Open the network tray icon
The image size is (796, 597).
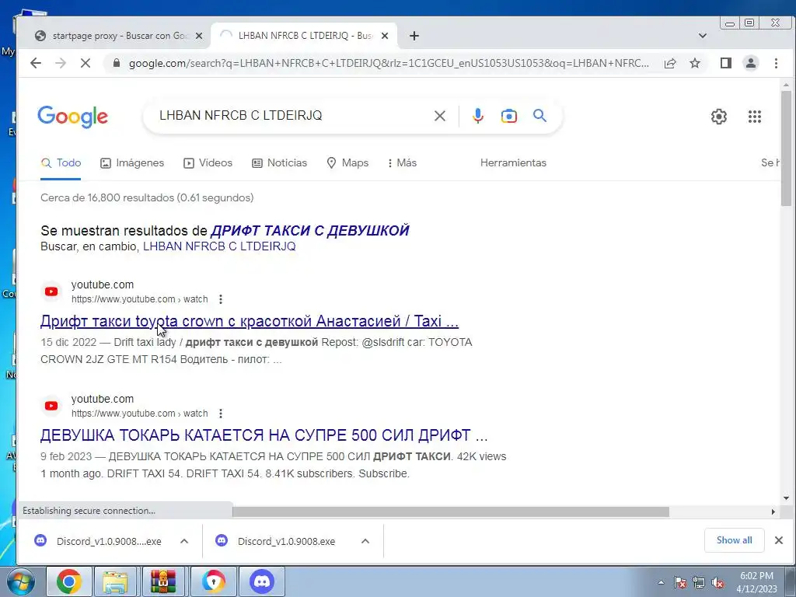(699, 583)
